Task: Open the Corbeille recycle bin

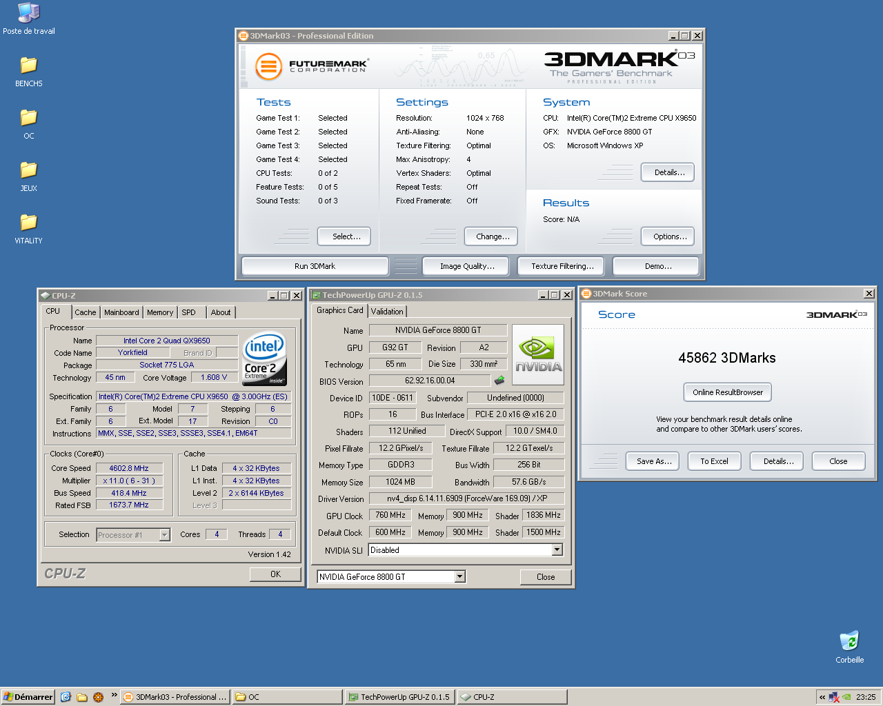Action: tap(849, 647)
